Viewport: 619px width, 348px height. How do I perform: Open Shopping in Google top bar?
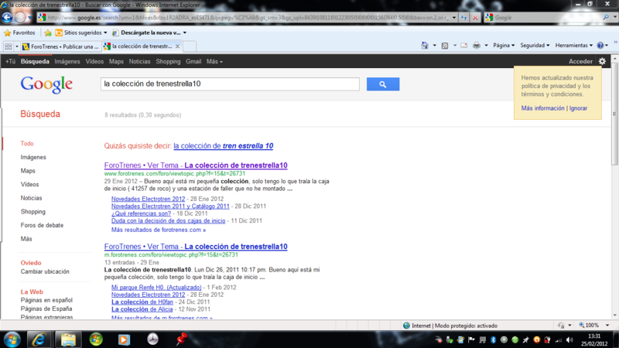coord(168,62)
